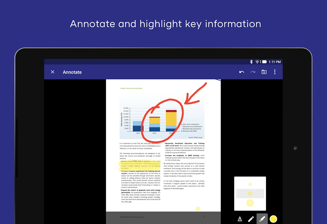Tap the 'Source: TPWind survey' caption

(x=195, y=137)
